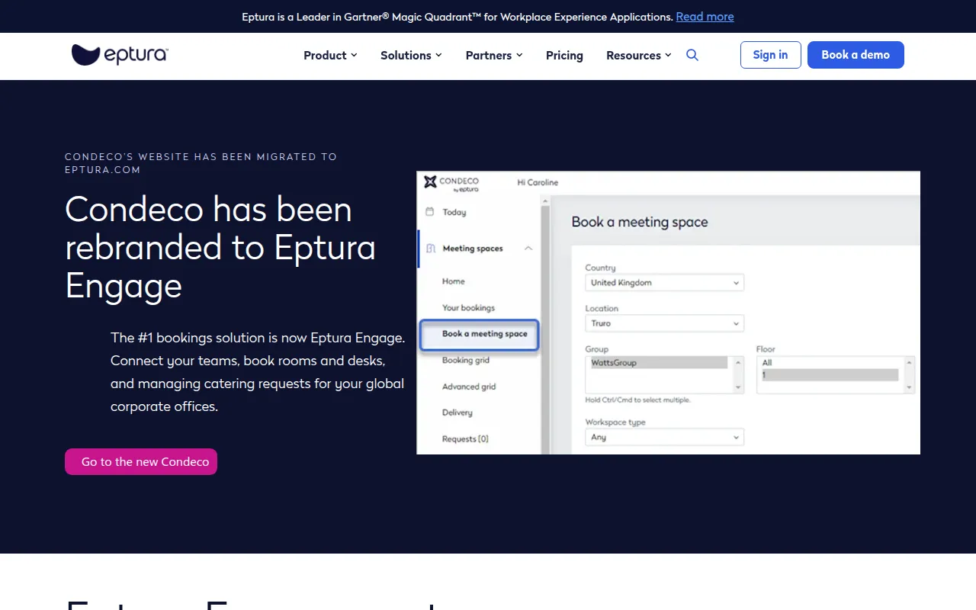Select All in the Floor list

click(x=830, y=362)
